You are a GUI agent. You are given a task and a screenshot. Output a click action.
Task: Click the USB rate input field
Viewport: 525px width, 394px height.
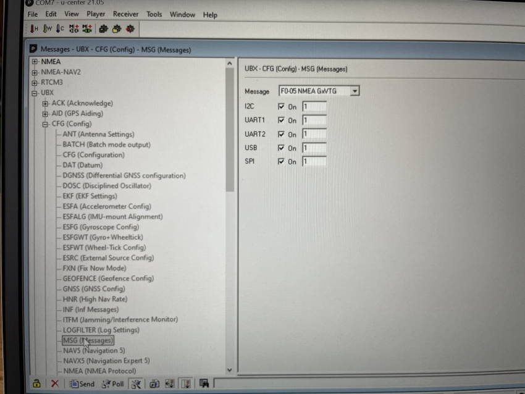314,148
